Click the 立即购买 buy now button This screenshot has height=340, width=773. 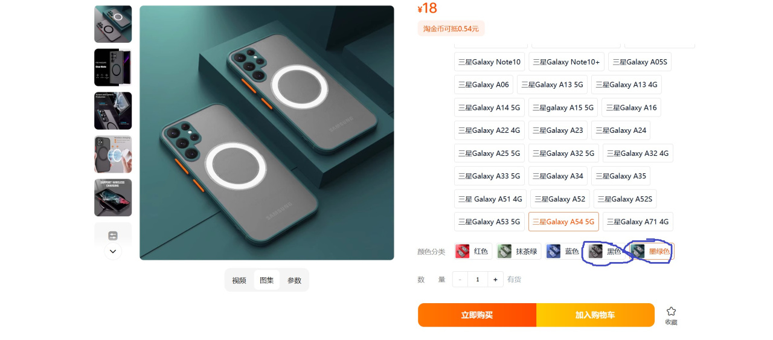[x=477, y=315]
